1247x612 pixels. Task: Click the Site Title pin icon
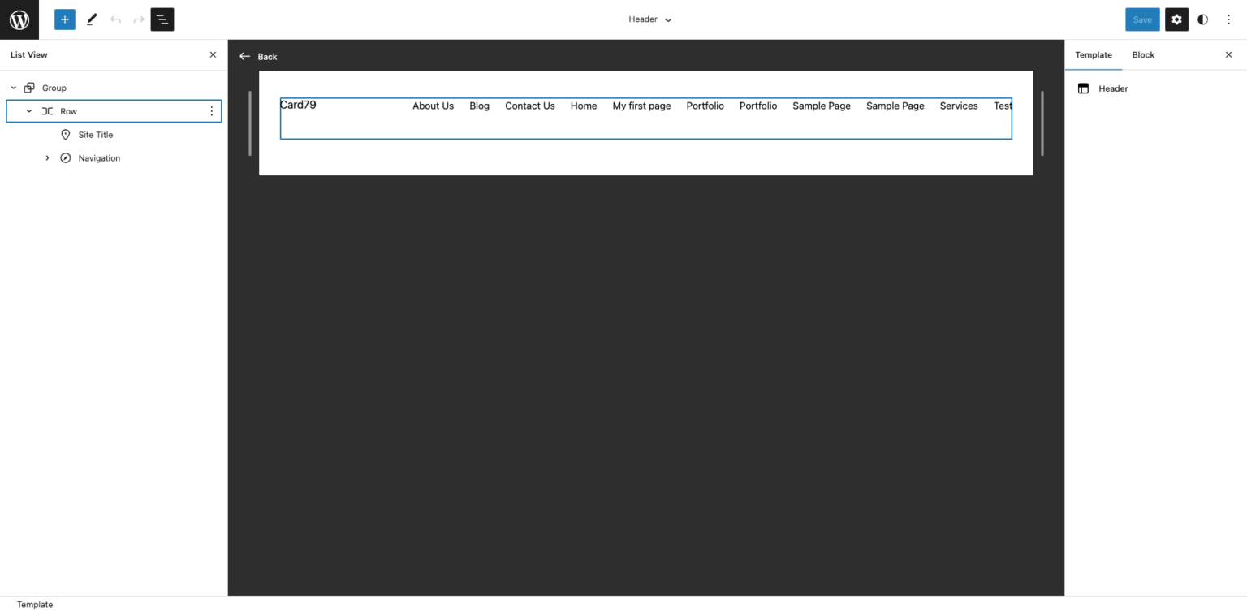pyautogui.click(x=66, y=135)
